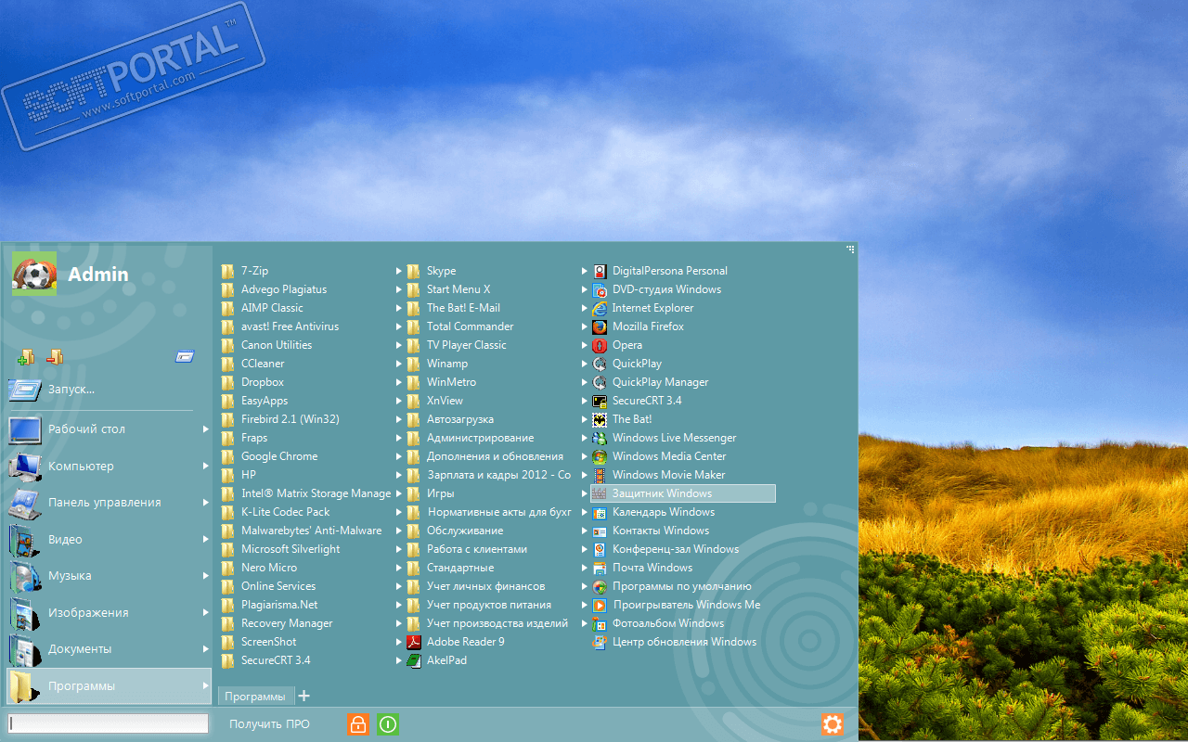Open Проигрыватель Windows Me icon
1188x742 pixels.
click(x=600, y=605)
